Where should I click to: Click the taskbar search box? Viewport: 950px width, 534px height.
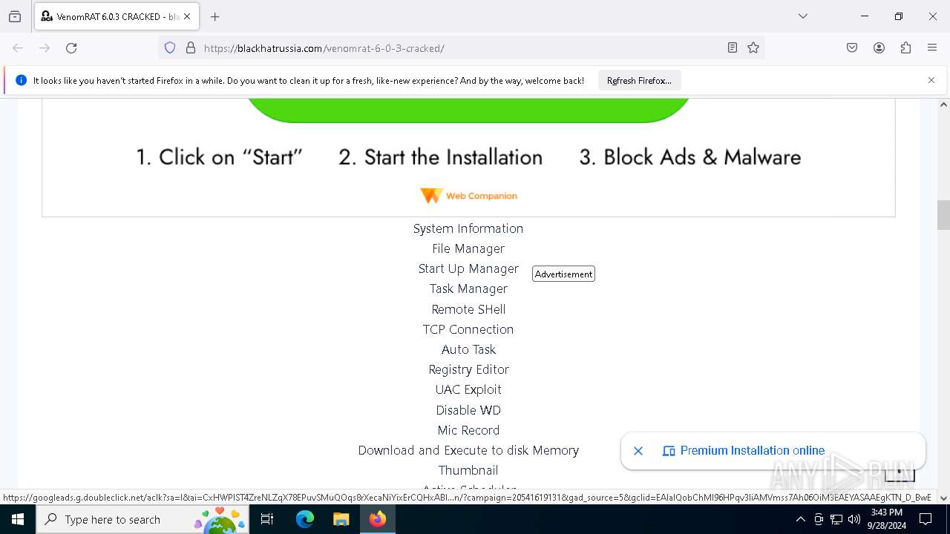(x=142, y=519)
